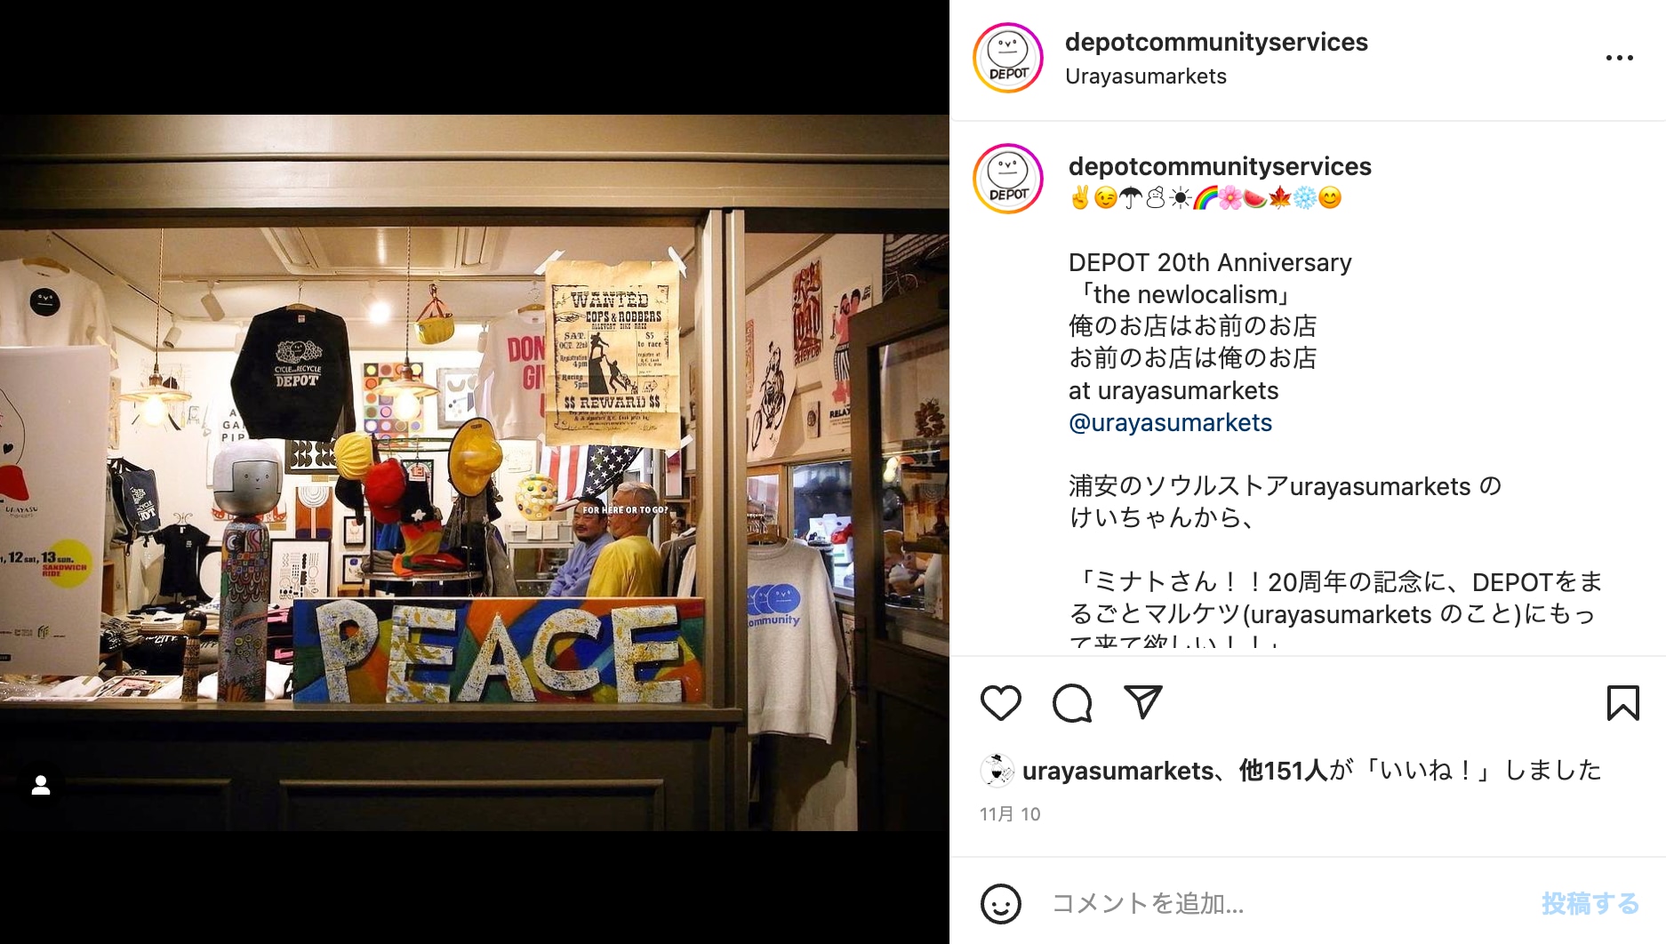
Task: View the list of 他151人 likes
Action: pyautogui.click(x=1283, y=771)
